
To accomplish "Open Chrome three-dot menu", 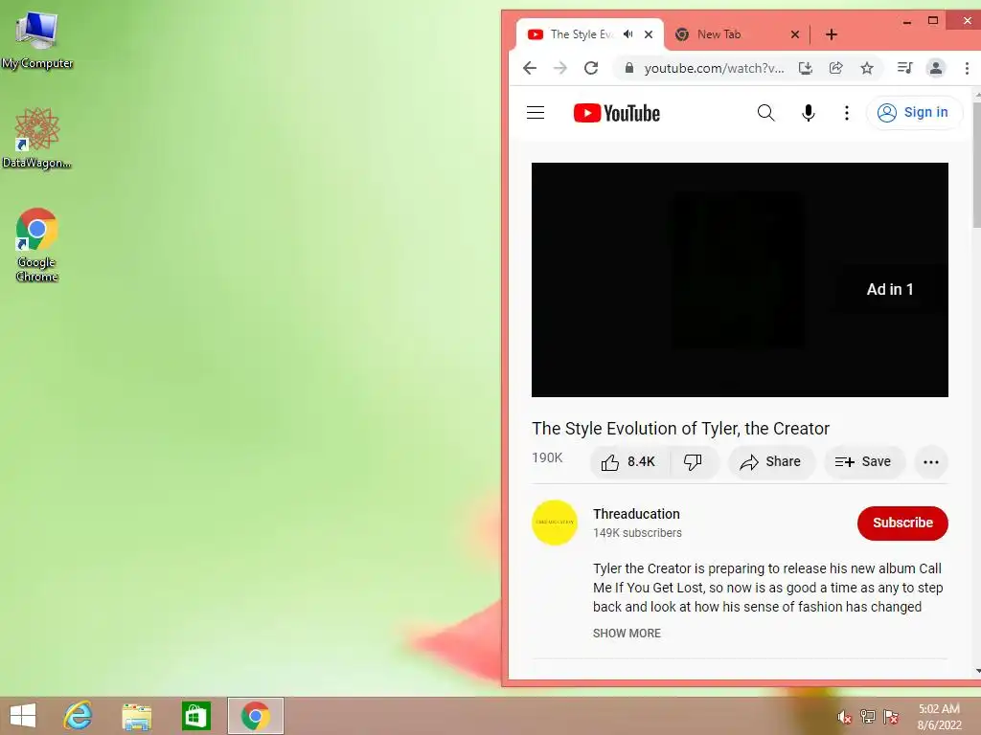I will pyautogui.click(x=968, y=68).
